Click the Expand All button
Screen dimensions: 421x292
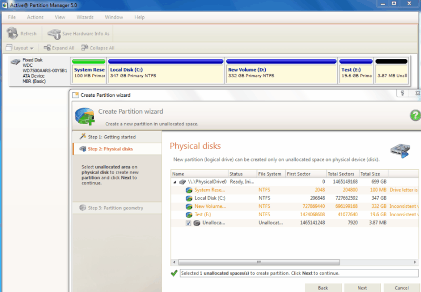click(x=59, y=48)
